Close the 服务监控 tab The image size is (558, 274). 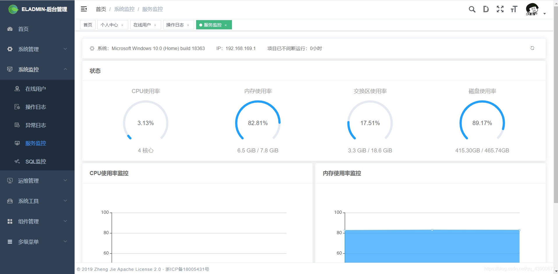tap(226, 25)
